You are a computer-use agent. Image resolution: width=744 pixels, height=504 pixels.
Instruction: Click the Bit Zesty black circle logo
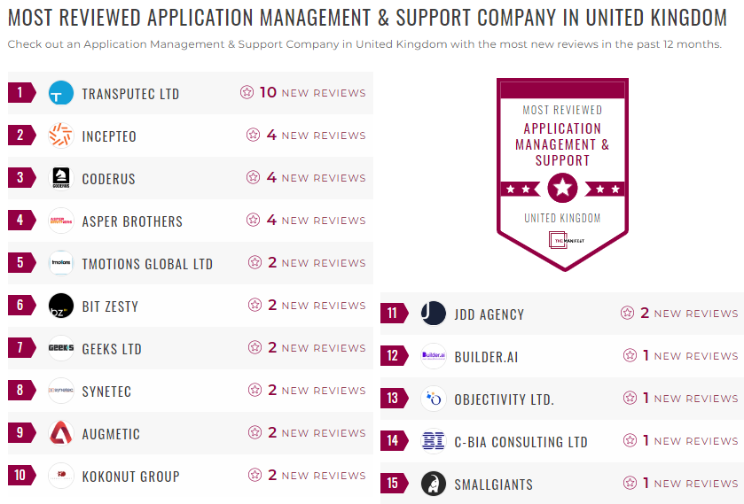(x=61, y=306)
